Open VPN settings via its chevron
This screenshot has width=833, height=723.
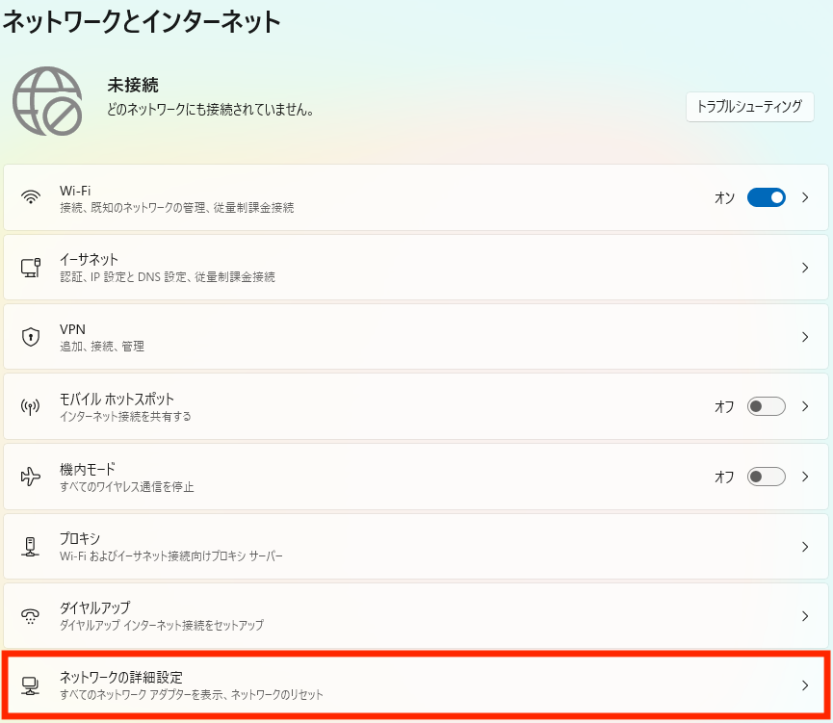pyautogui.click(x=805, y=337)
